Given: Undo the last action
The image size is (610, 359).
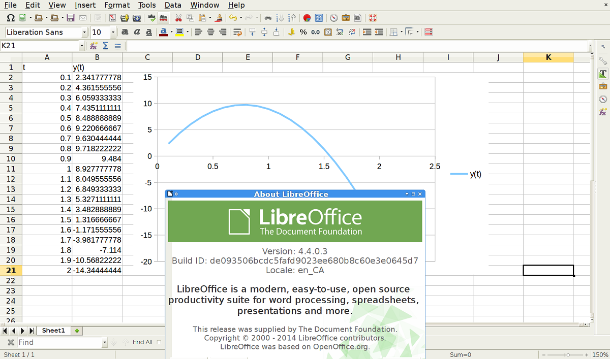Looking at the screenshot, I should click(232, 18).
